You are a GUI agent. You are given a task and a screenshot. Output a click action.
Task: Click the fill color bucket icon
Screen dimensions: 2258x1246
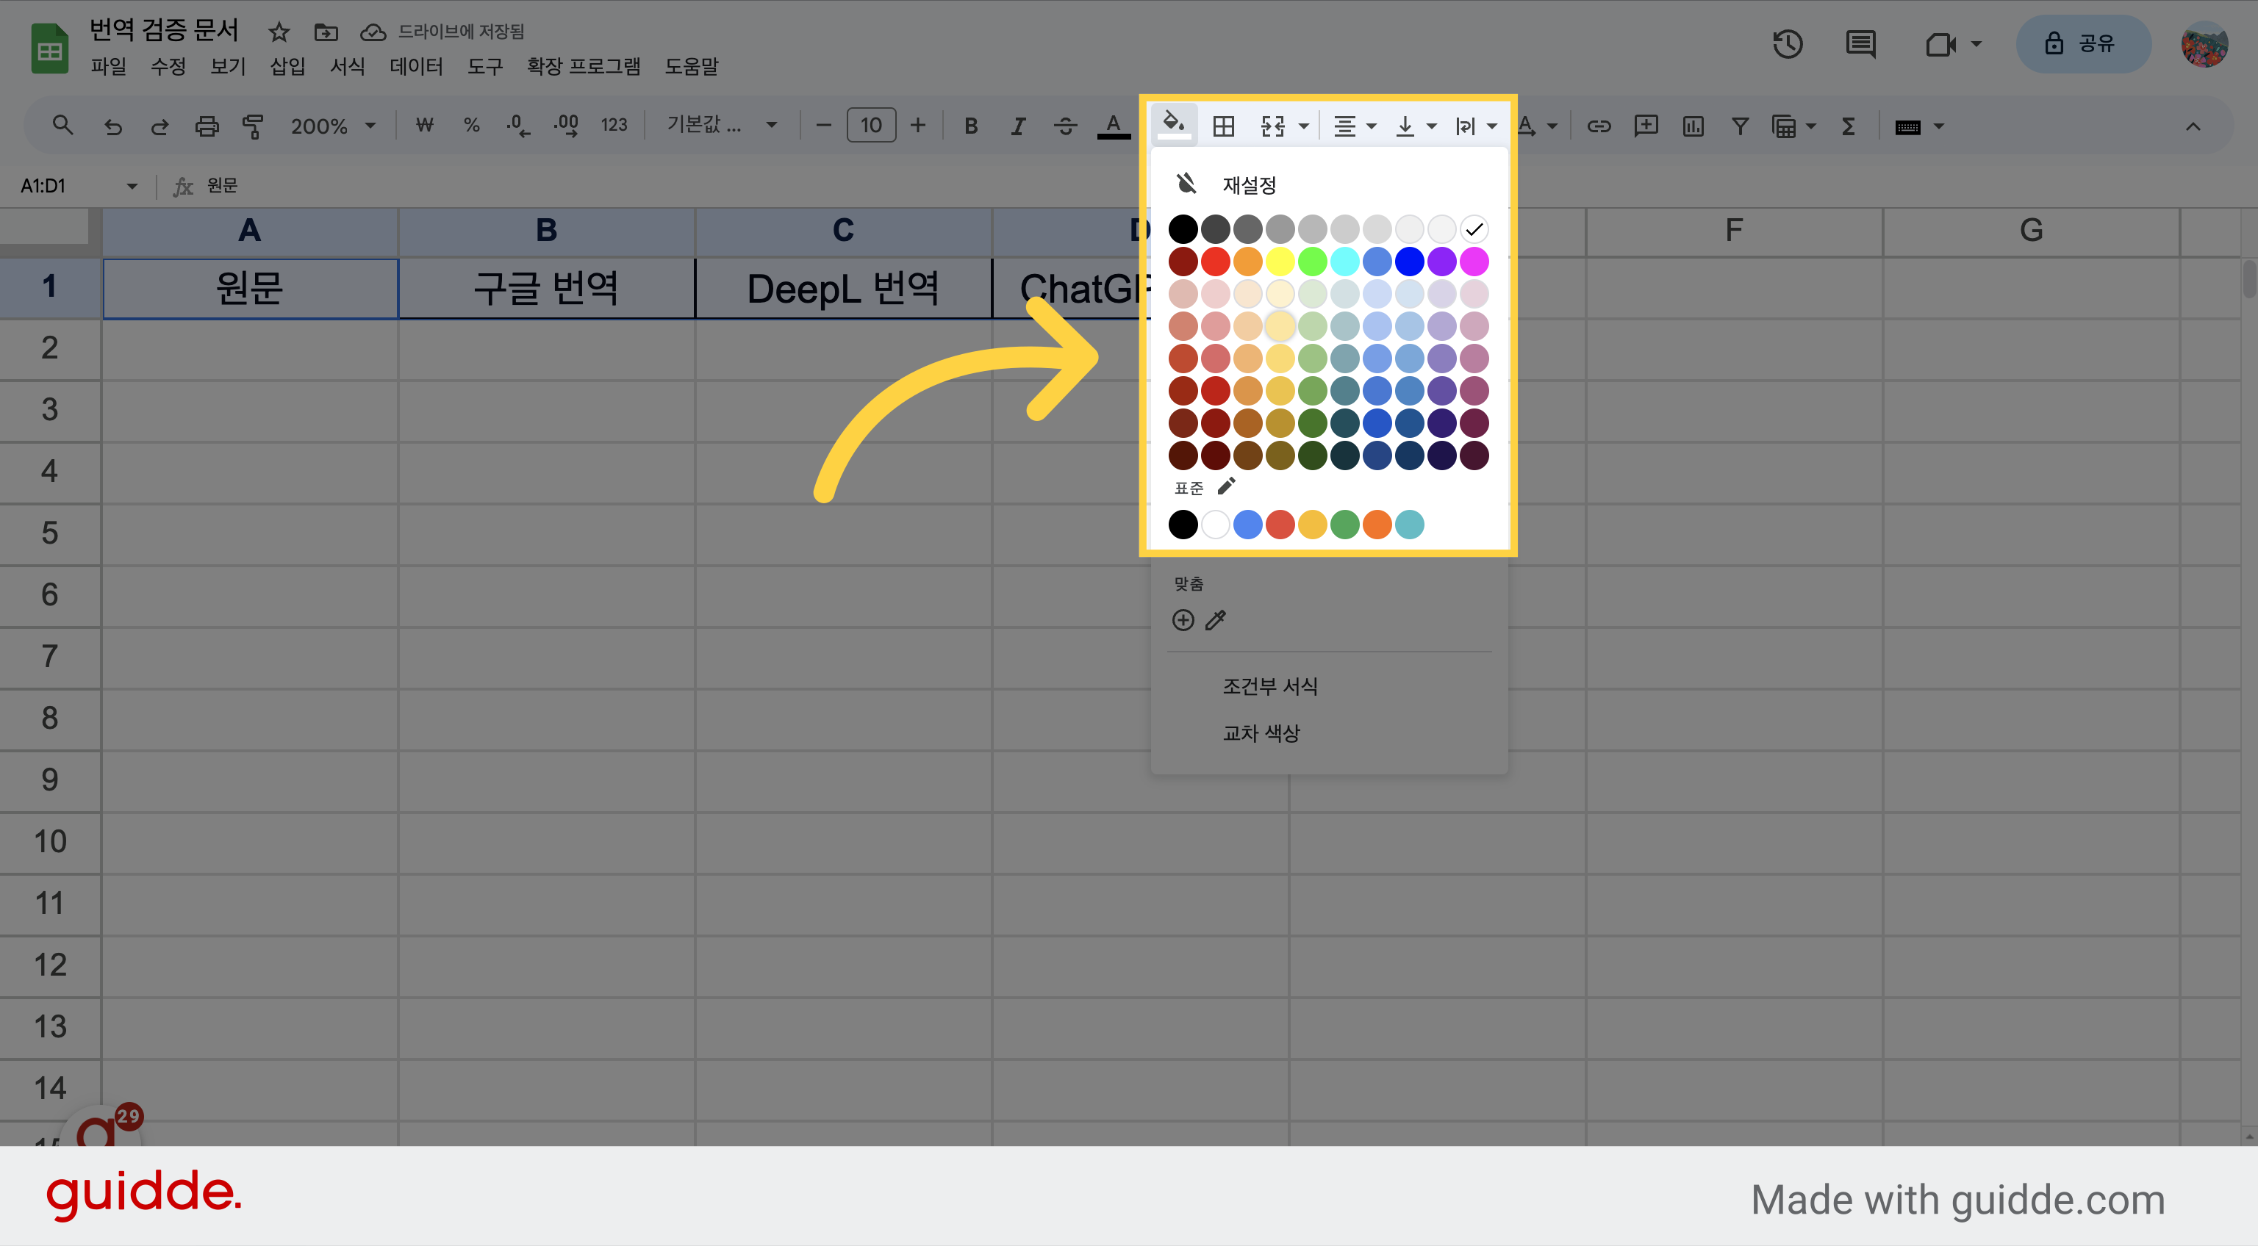(x=1174, y=124)
